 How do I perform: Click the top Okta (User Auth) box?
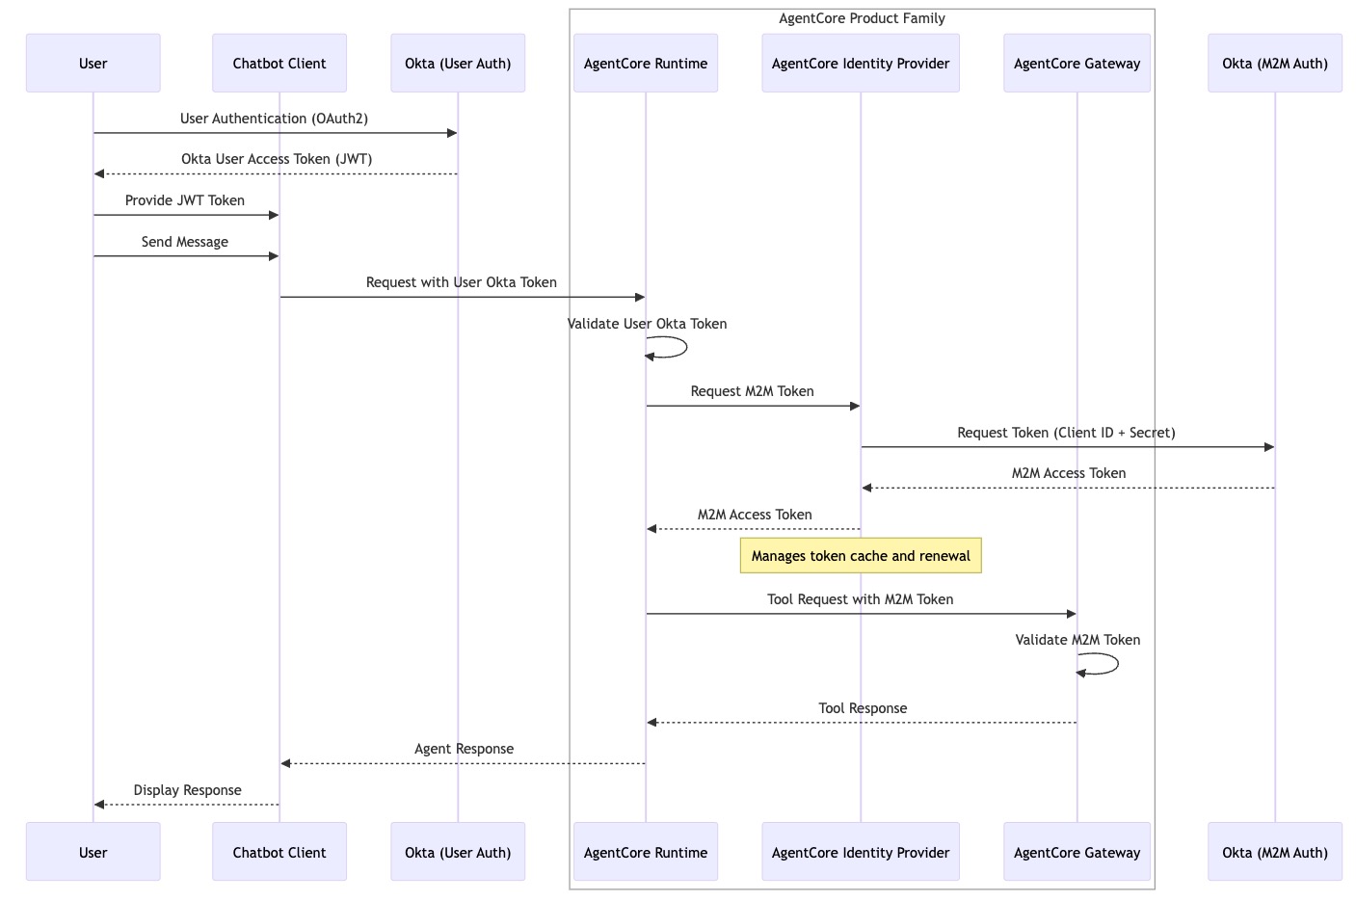(458, 64)
